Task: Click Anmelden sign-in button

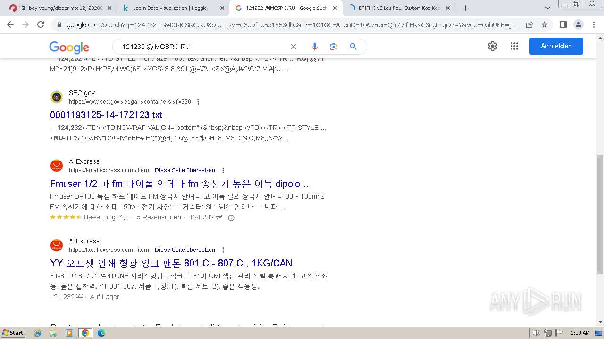Action: (556, 46)
